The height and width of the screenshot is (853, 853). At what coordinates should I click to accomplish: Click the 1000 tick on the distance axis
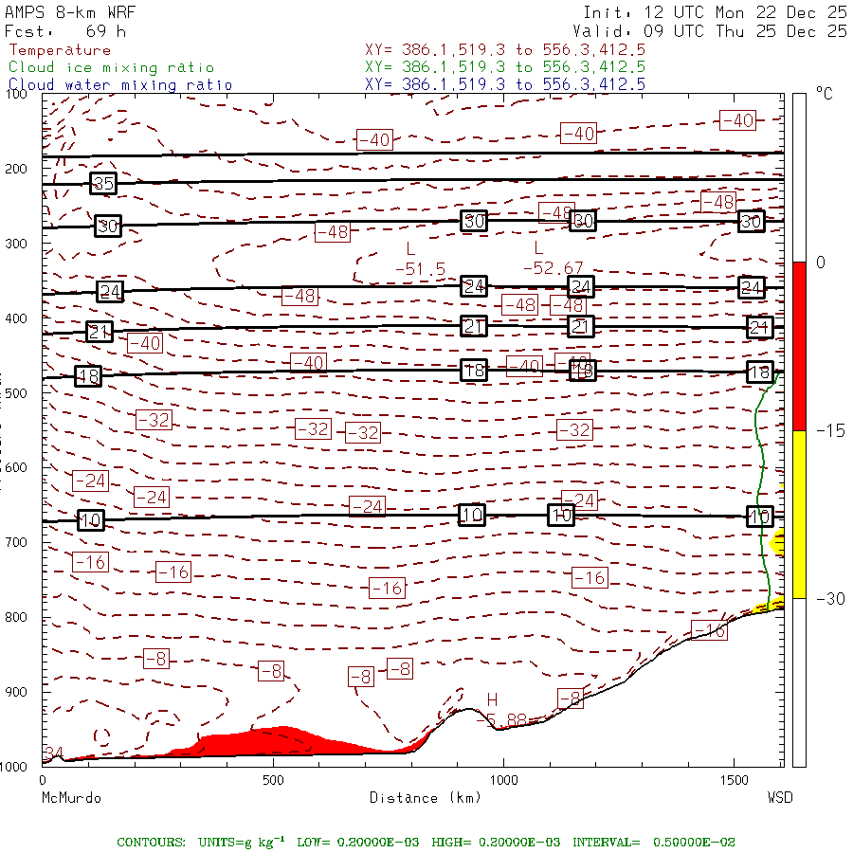coord(504,780)
